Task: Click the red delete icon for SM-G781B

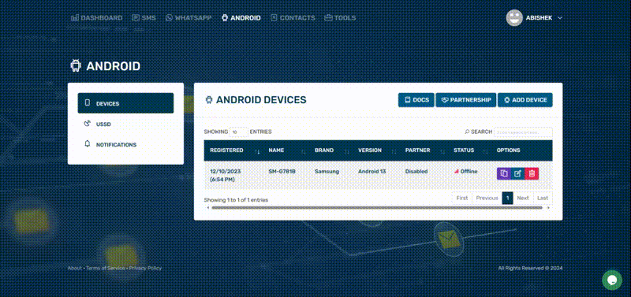Action: (532, 173)
